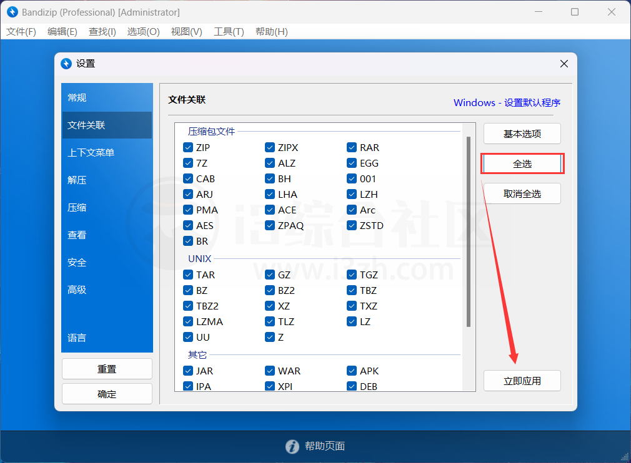Open the 视图(V) menu
The height and width of the screenshot is (463, 631).
tap(186, 32)
